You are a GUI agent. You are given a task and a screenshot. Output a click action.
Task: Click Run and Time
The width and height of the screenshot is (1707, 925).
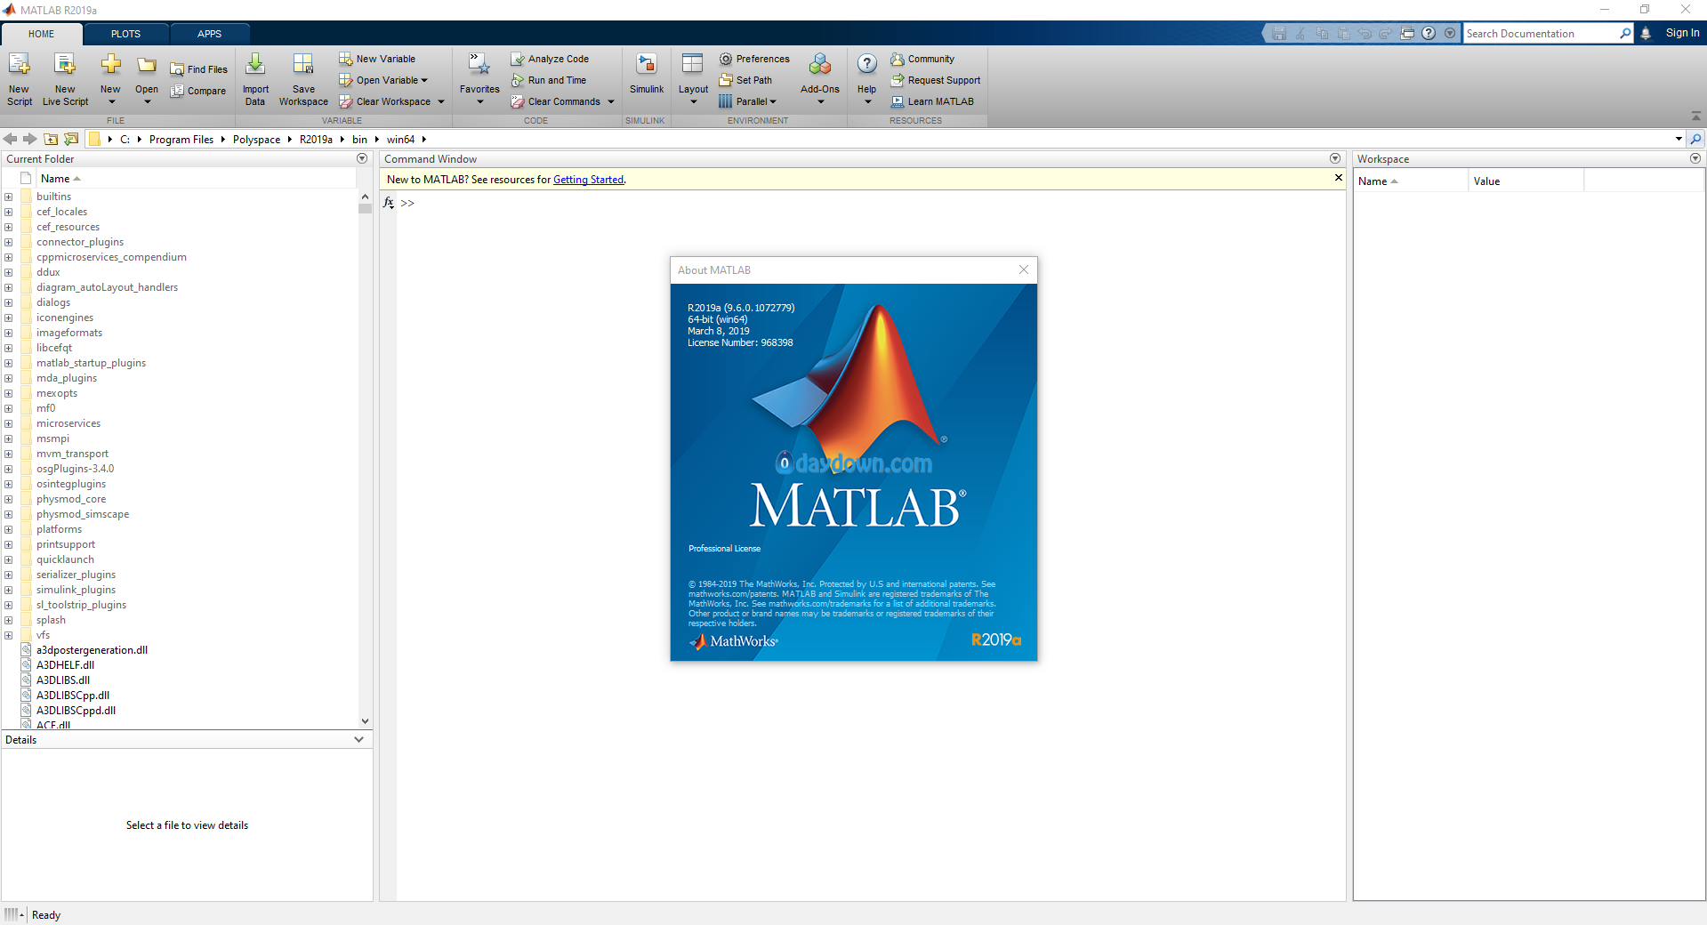(x=549, y=80)
